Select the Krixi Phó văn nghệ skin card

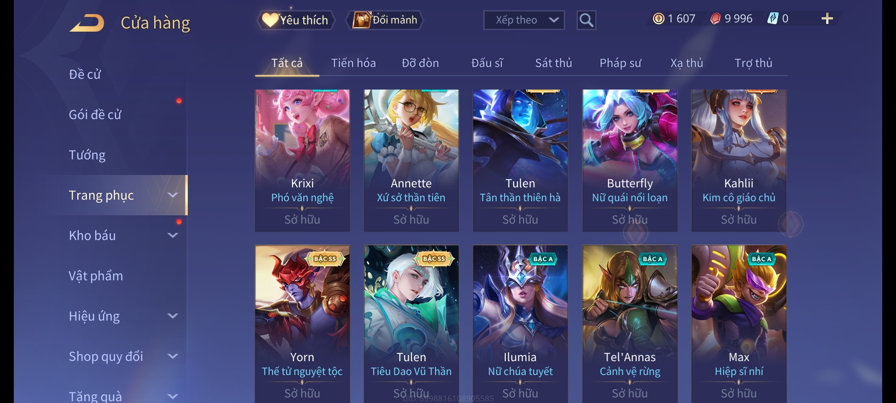pyautogui.click(x=302, y=160)
